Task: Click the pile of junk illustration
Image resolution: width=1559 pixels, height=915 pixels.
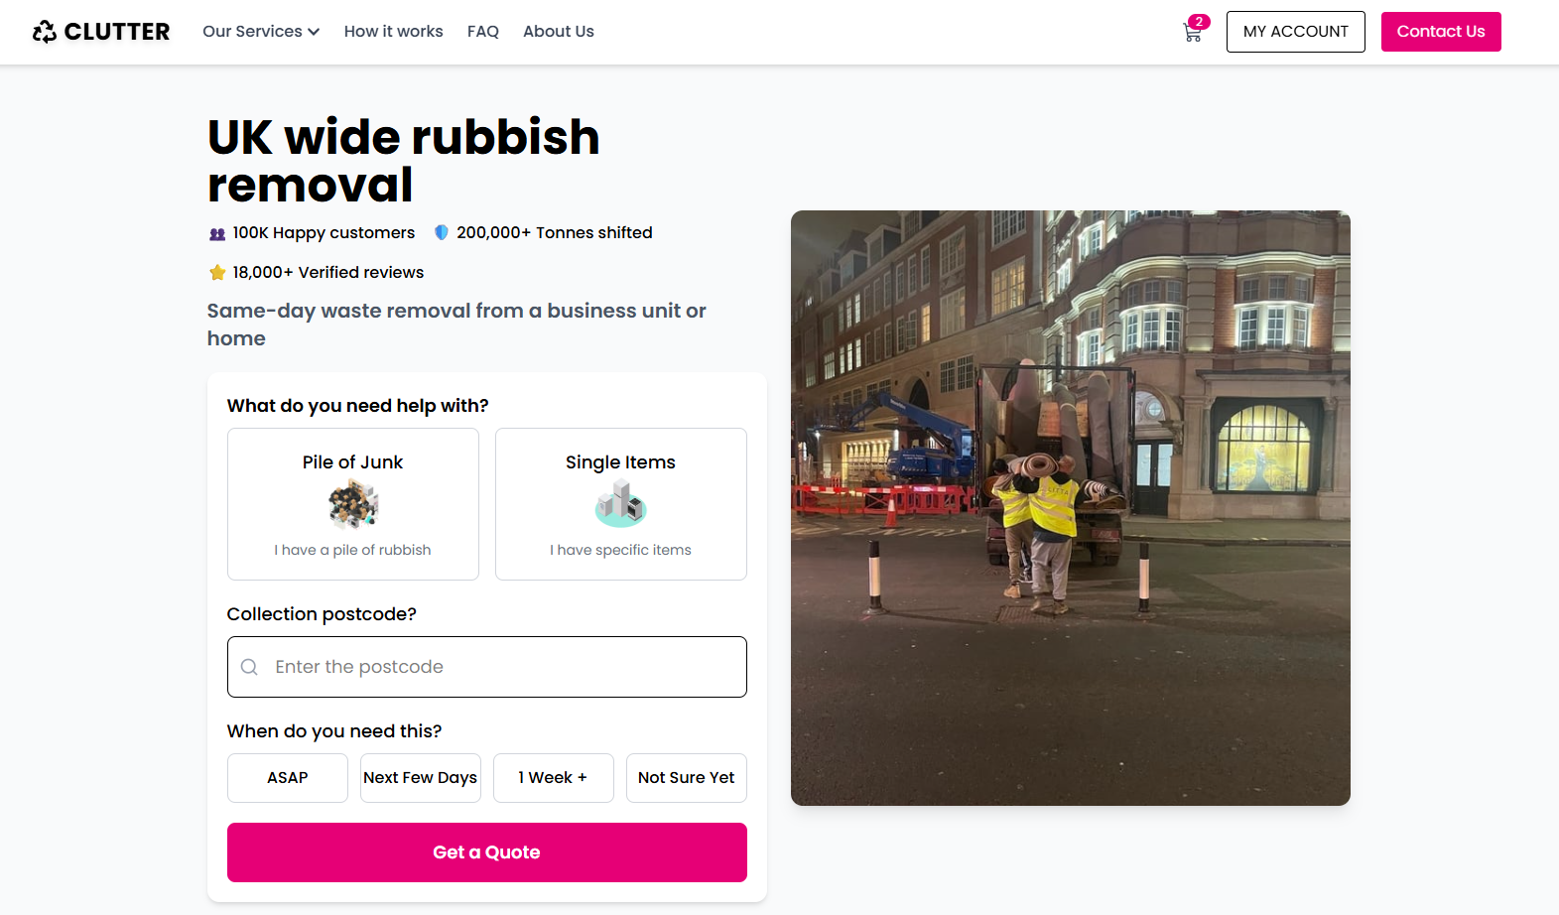Action: [353, 503]
